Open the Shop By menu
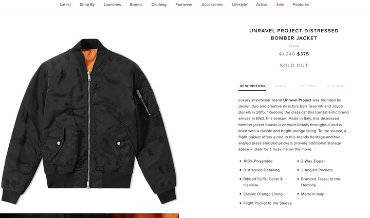Screen dimensions: 370x218 (x=87, y=5)
